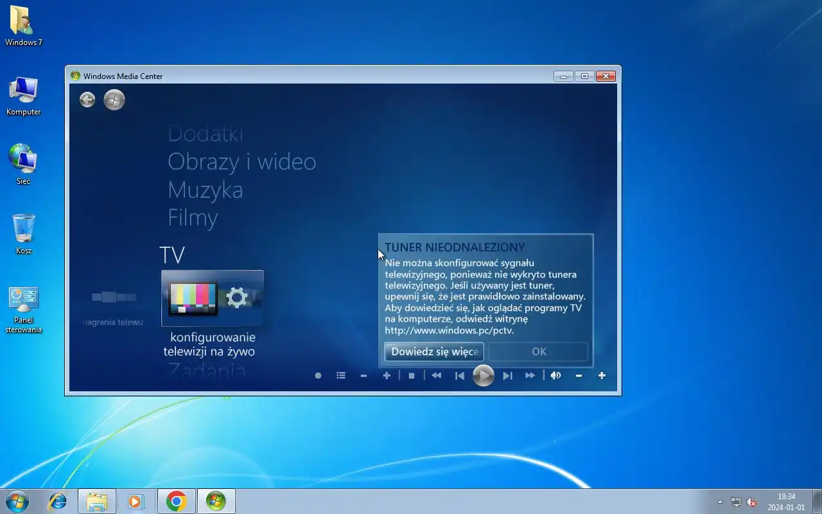Click the record button in transport controls

coord(318,376)
